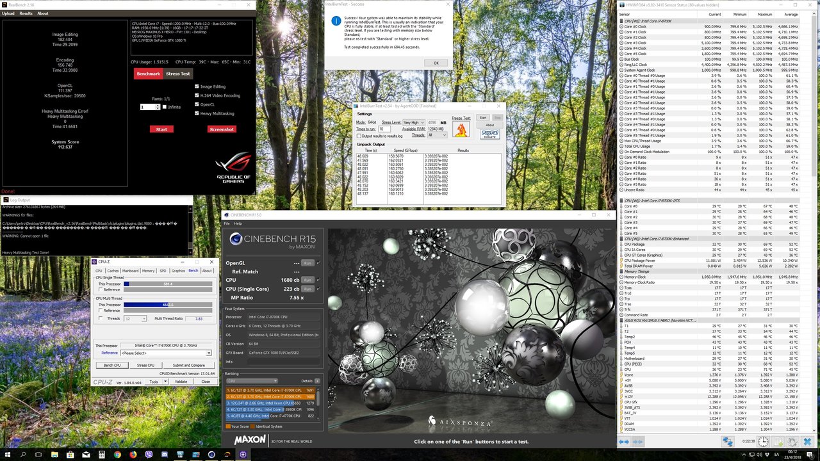Click HWiNFO expand arrows button

pos(624,442)
